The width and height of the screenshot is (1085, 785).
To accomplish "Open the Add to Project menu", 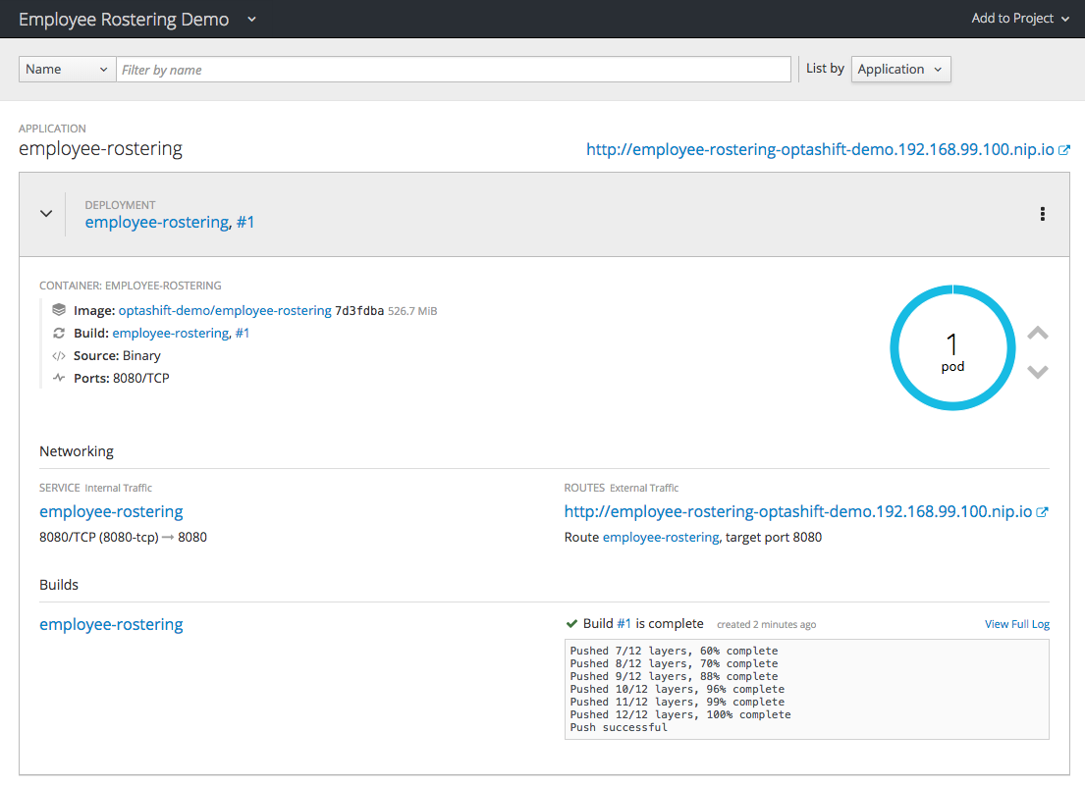I will pyautogui.click(x=1019, y=19).
